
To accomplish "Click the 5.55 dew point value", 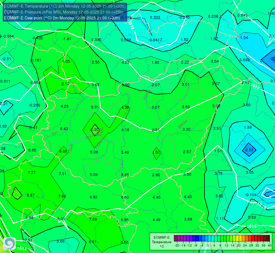I will click(x=125, y=242).
